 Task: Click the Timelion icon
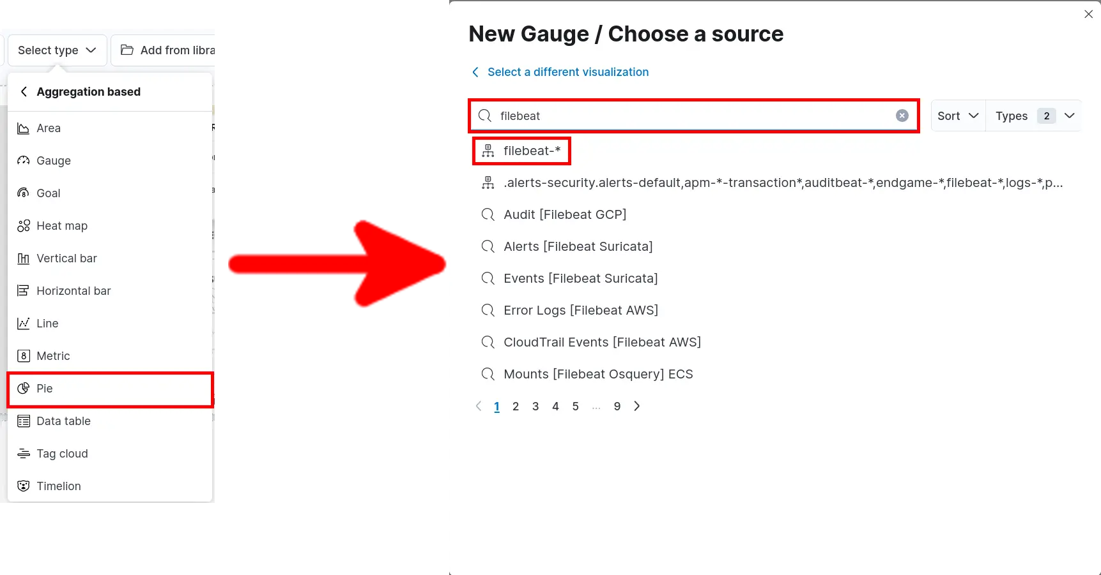click(x=24, y=486)
